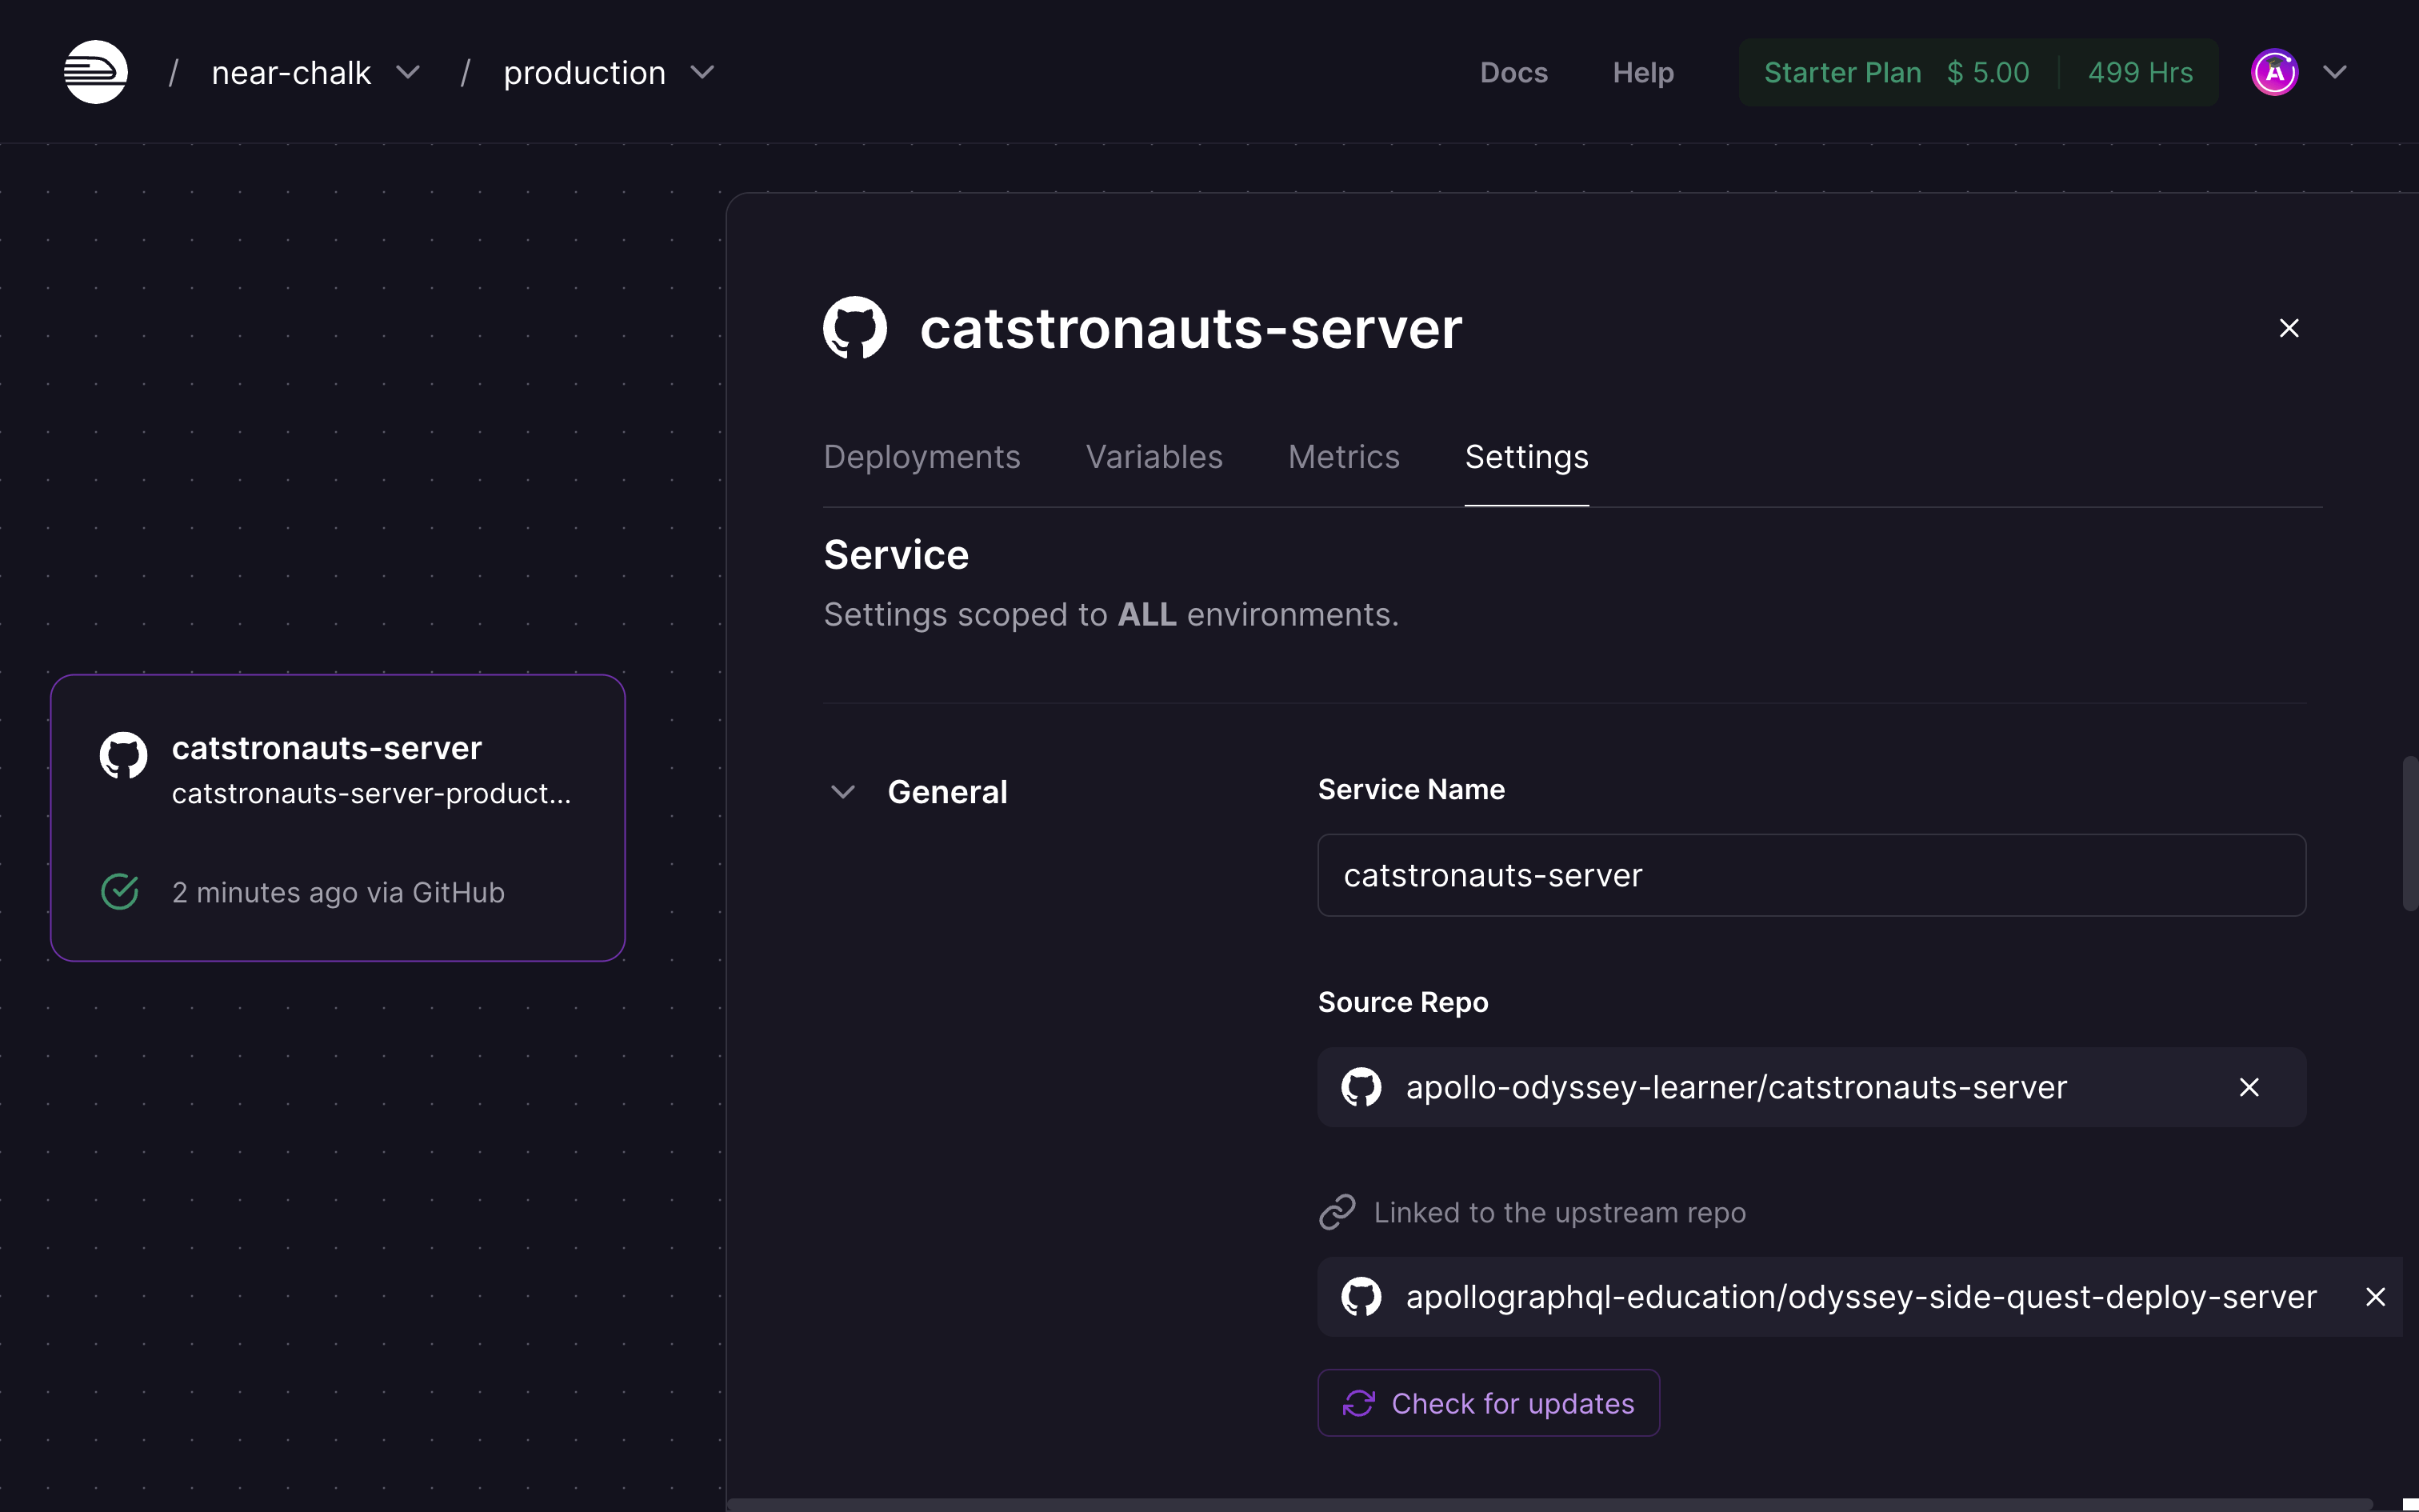Collapse the General settings section
2419x1512 pixels.
coord(842,791)
